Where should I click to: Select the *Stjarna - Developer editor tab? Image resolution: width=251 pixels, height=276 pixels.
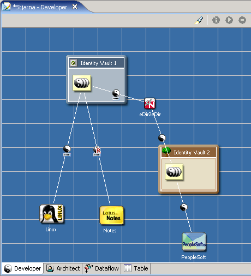[x=40, y=7]
